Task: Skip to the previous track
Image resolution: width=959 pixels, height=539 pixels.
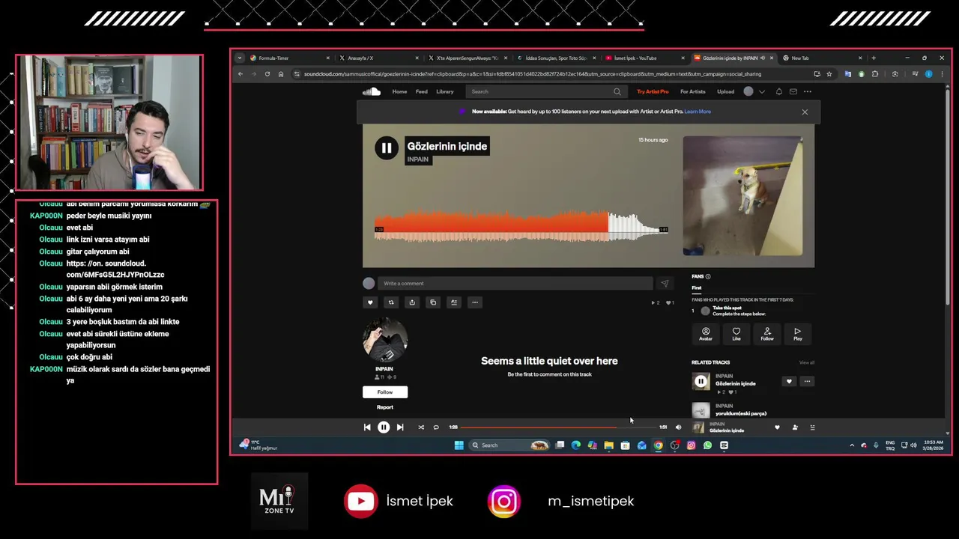Action: (367, 427)
